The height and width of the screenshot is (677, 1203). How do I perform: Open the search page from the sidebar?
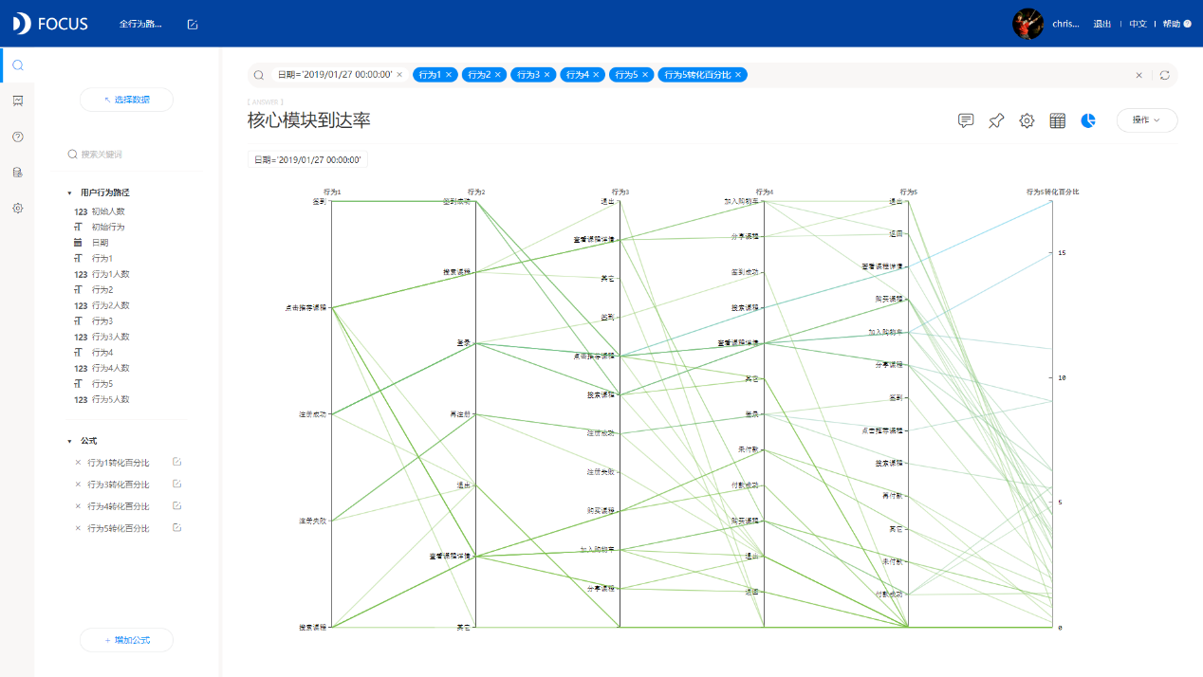coord(17,65)
